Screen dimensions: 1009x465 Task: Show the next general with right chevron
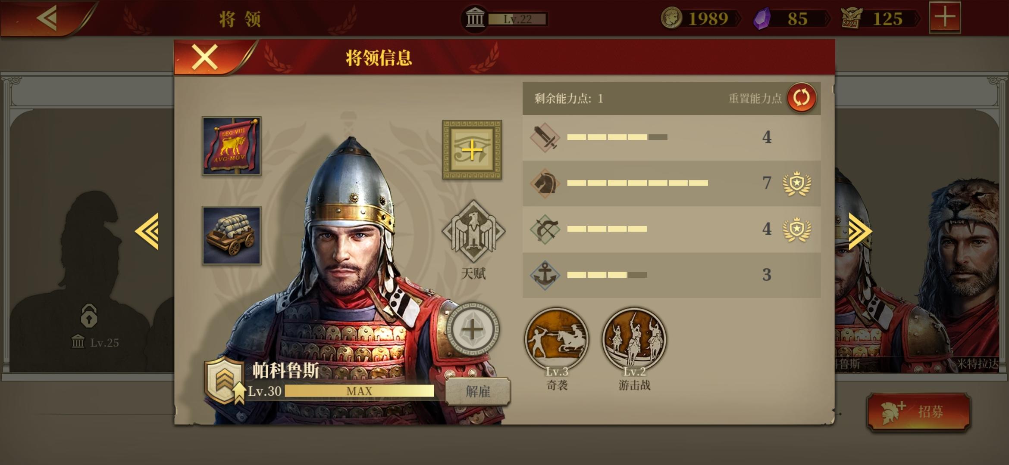click(860, 231)
